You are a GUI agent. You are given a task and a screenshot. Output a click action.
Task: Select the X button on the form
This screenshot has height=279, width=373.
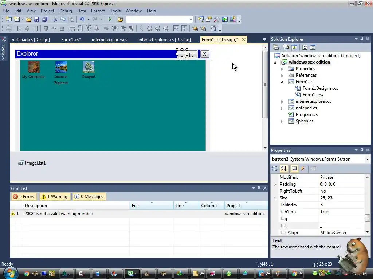point(204,54)
